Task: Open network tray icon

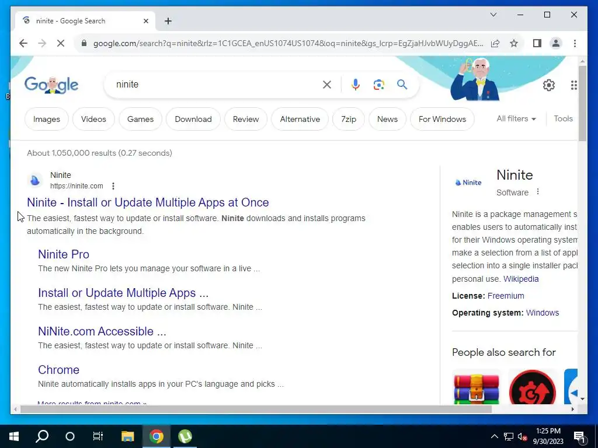Action: [x=509, y=436]
